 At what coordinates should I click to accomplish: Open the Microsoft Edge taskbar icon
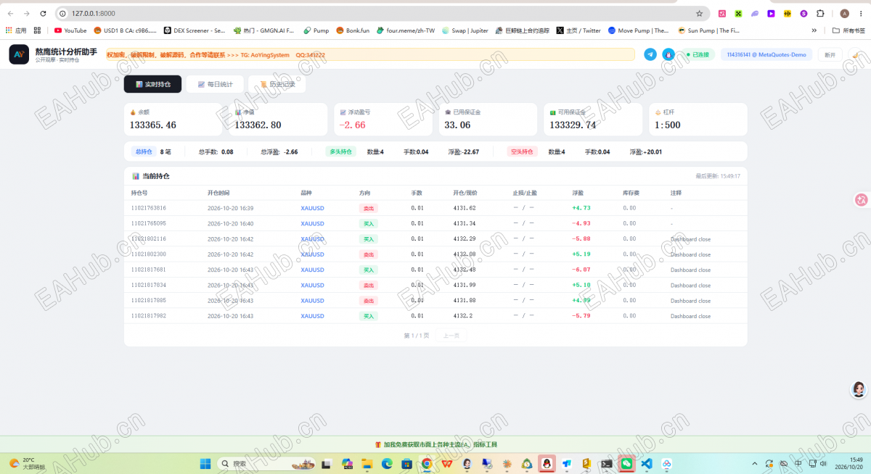coord(387,463)
